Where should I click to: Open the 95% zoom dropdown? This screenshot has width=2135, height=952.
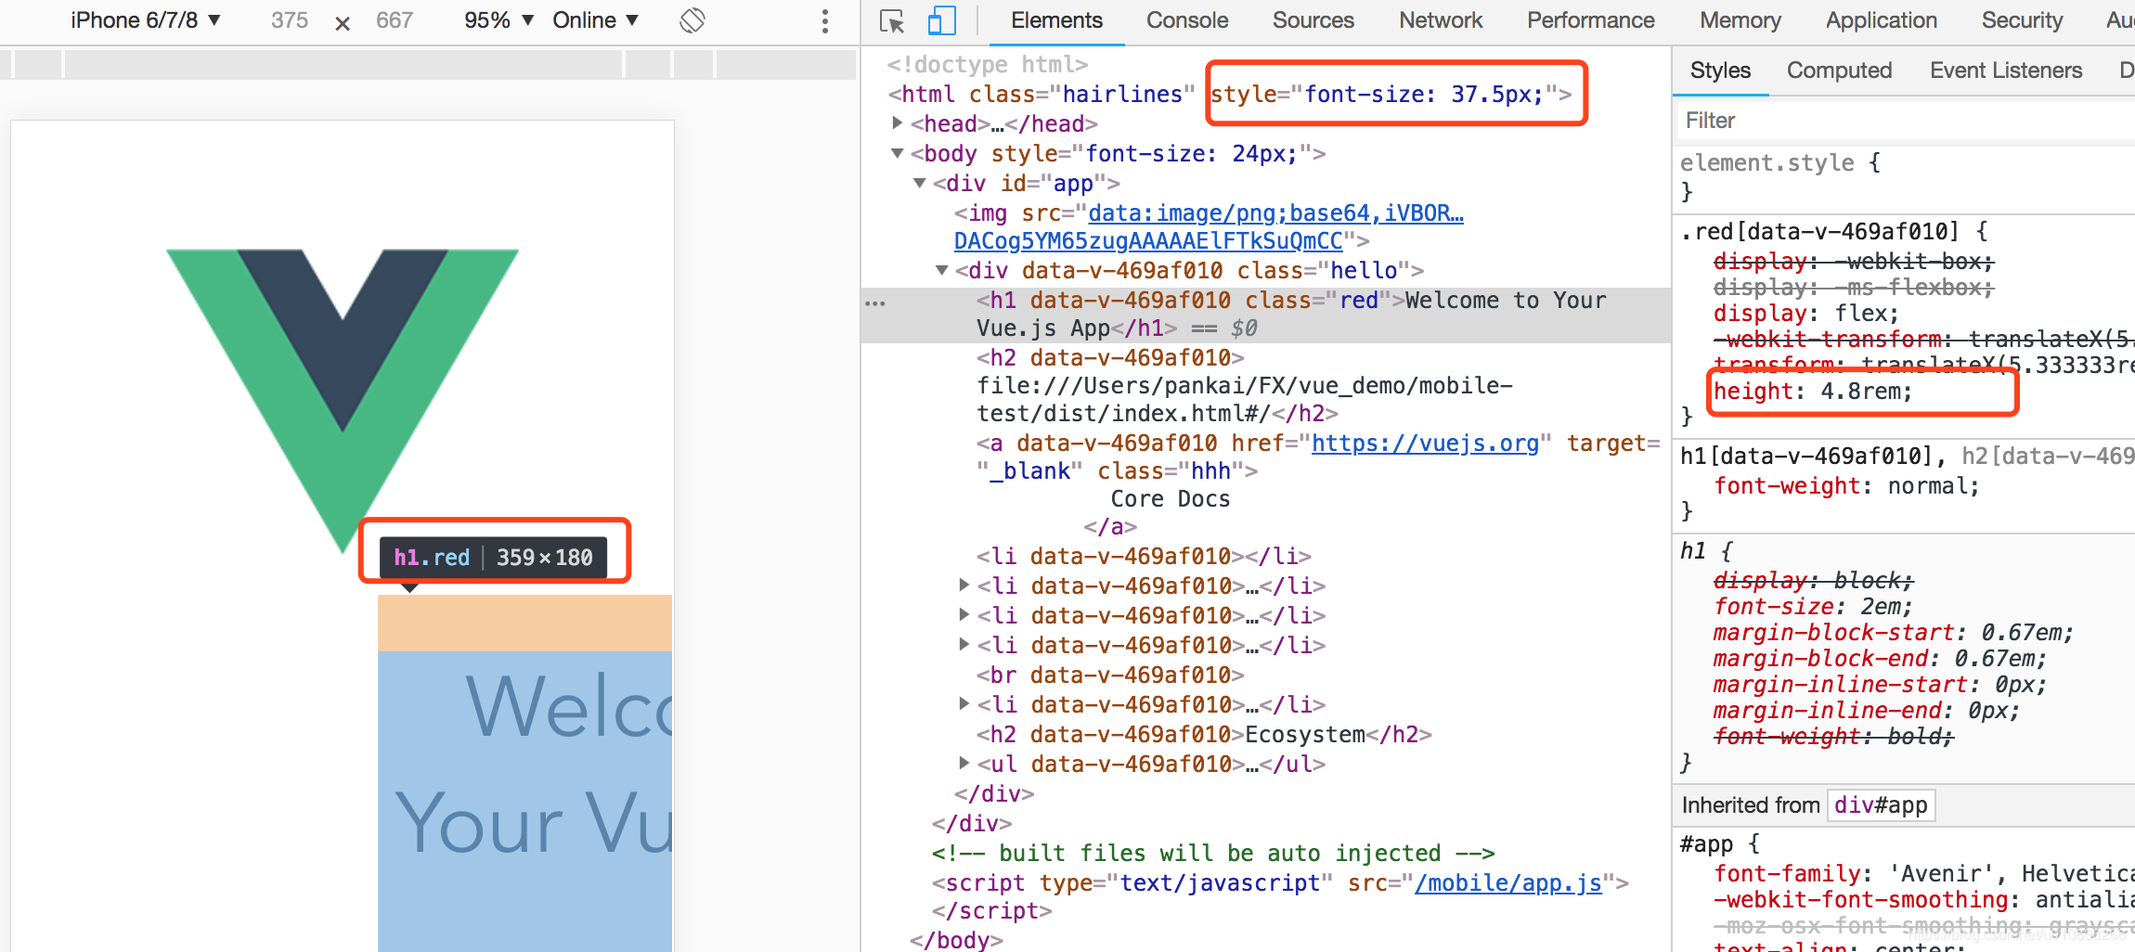click(x=499, y=20)
